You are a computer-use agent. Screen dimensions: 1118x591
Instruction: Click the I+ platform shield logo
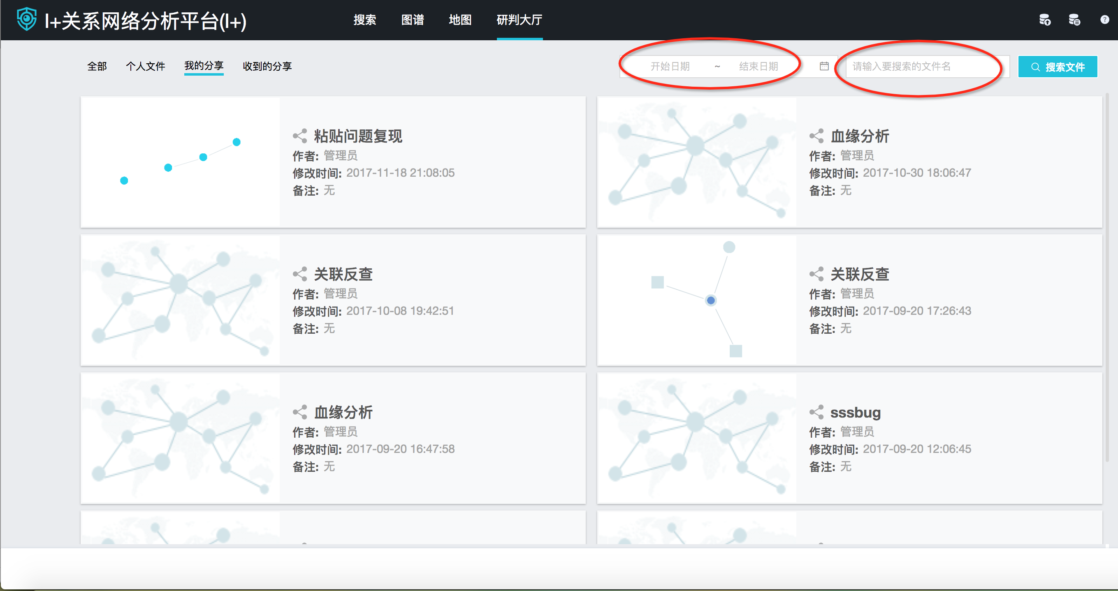coord(26,19)
